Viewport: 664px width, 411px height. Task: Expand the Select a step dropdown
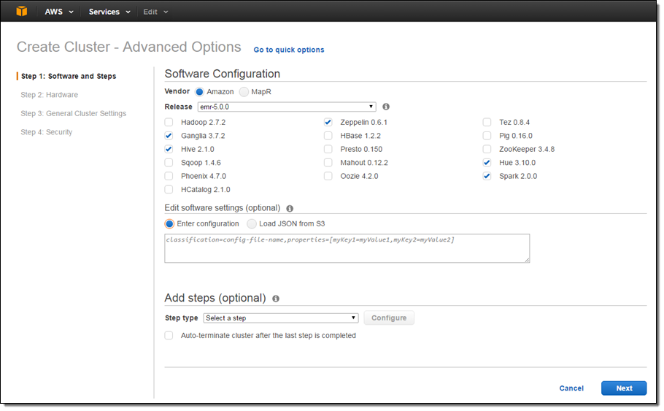click(281, 318)
